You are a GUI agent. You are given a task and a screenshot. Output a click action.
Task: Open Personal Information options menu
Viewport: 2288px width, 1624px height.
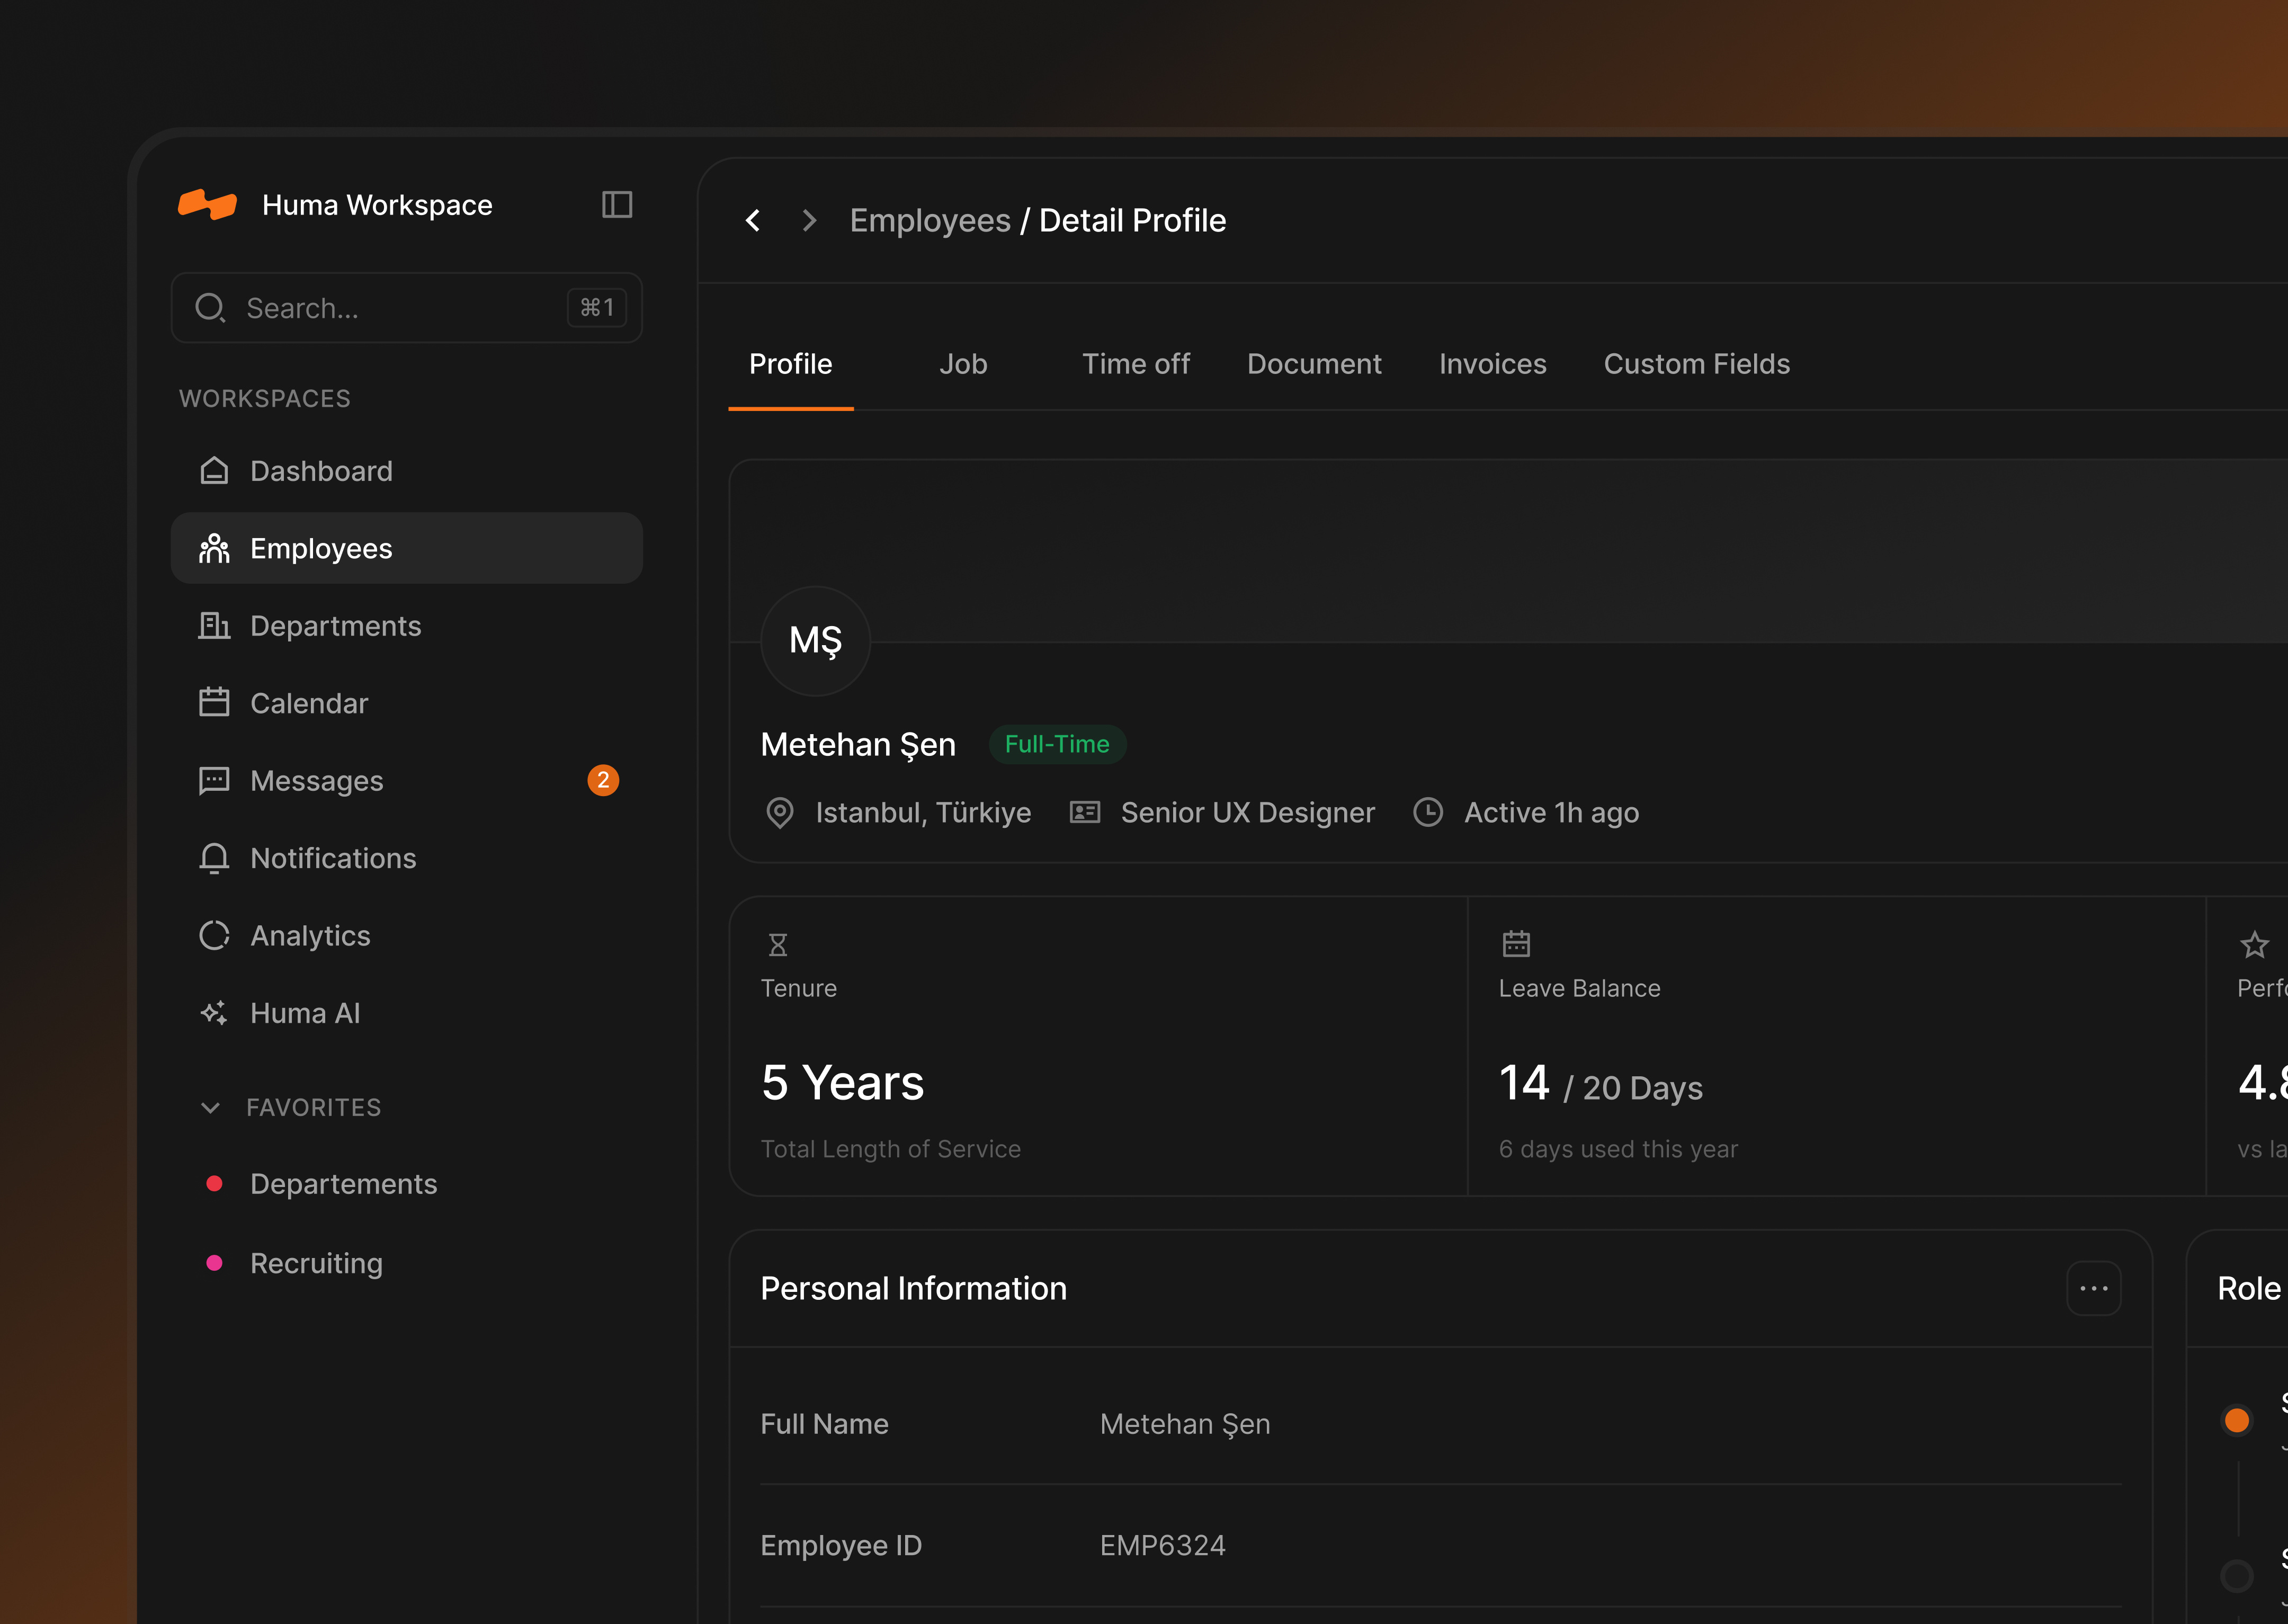pos(2094,1288)
